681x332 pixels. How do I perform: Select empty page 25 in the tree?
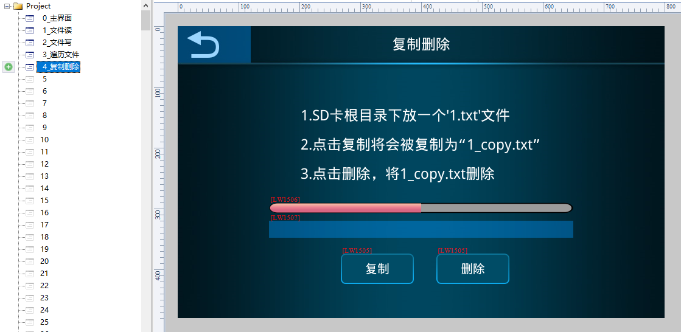[44, 322]
